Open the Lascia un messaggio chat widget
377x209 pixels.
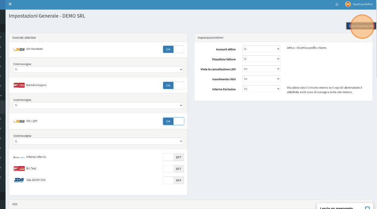(343, 208)
